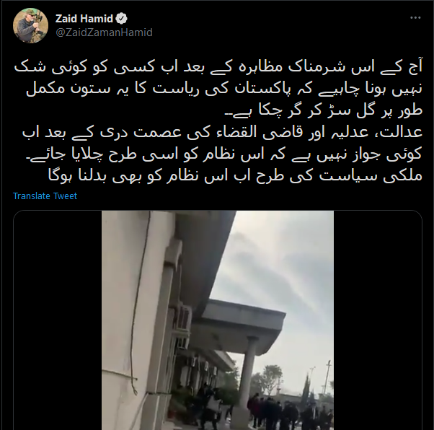Click the white pillar in the video frame
This screenshot has width=434, height=430.
click(246, 378)
